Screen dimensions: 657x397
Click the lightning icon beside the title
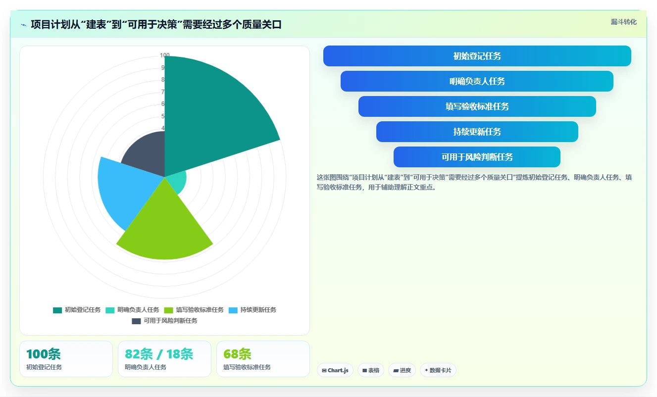tap(23, 25)
